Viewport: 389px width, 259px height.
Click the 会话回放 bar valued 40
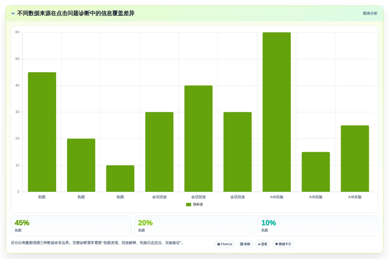click(x=199, y=139)
